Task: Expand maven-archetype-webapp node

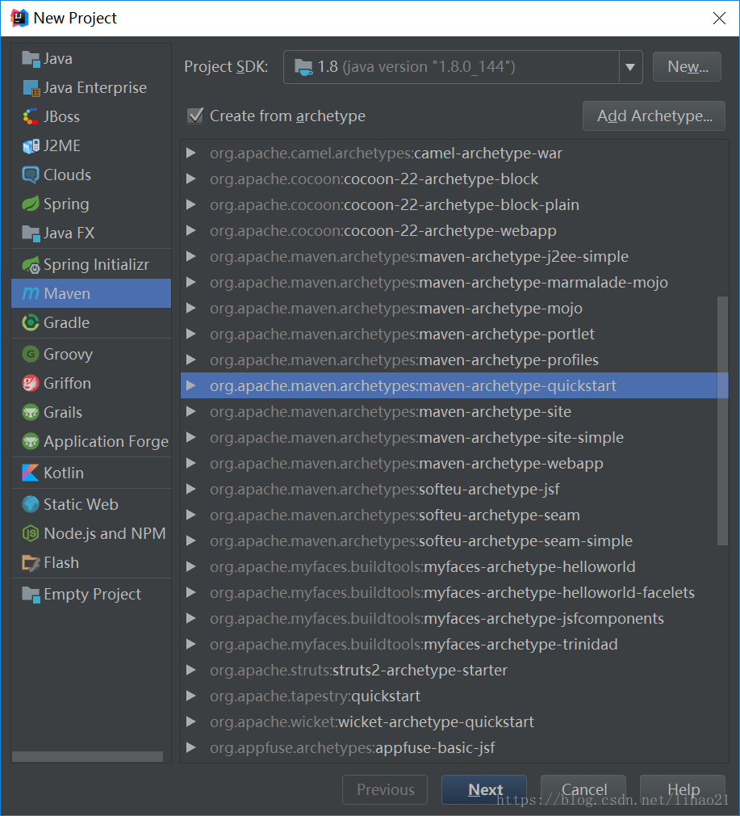Action: (191, 463)
